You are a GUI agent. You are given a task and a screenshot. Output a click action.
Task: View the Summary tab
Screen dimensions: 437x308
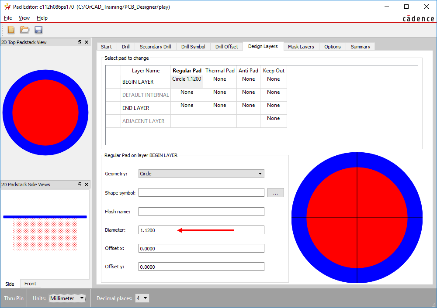click(x=361, y=47)
